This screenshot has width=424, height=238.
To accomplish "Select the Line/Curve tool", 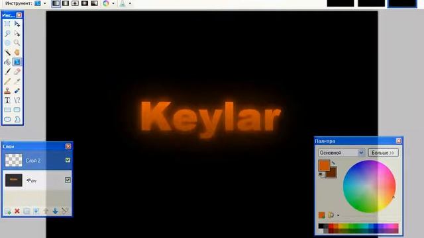I will (x=17, y=100).
